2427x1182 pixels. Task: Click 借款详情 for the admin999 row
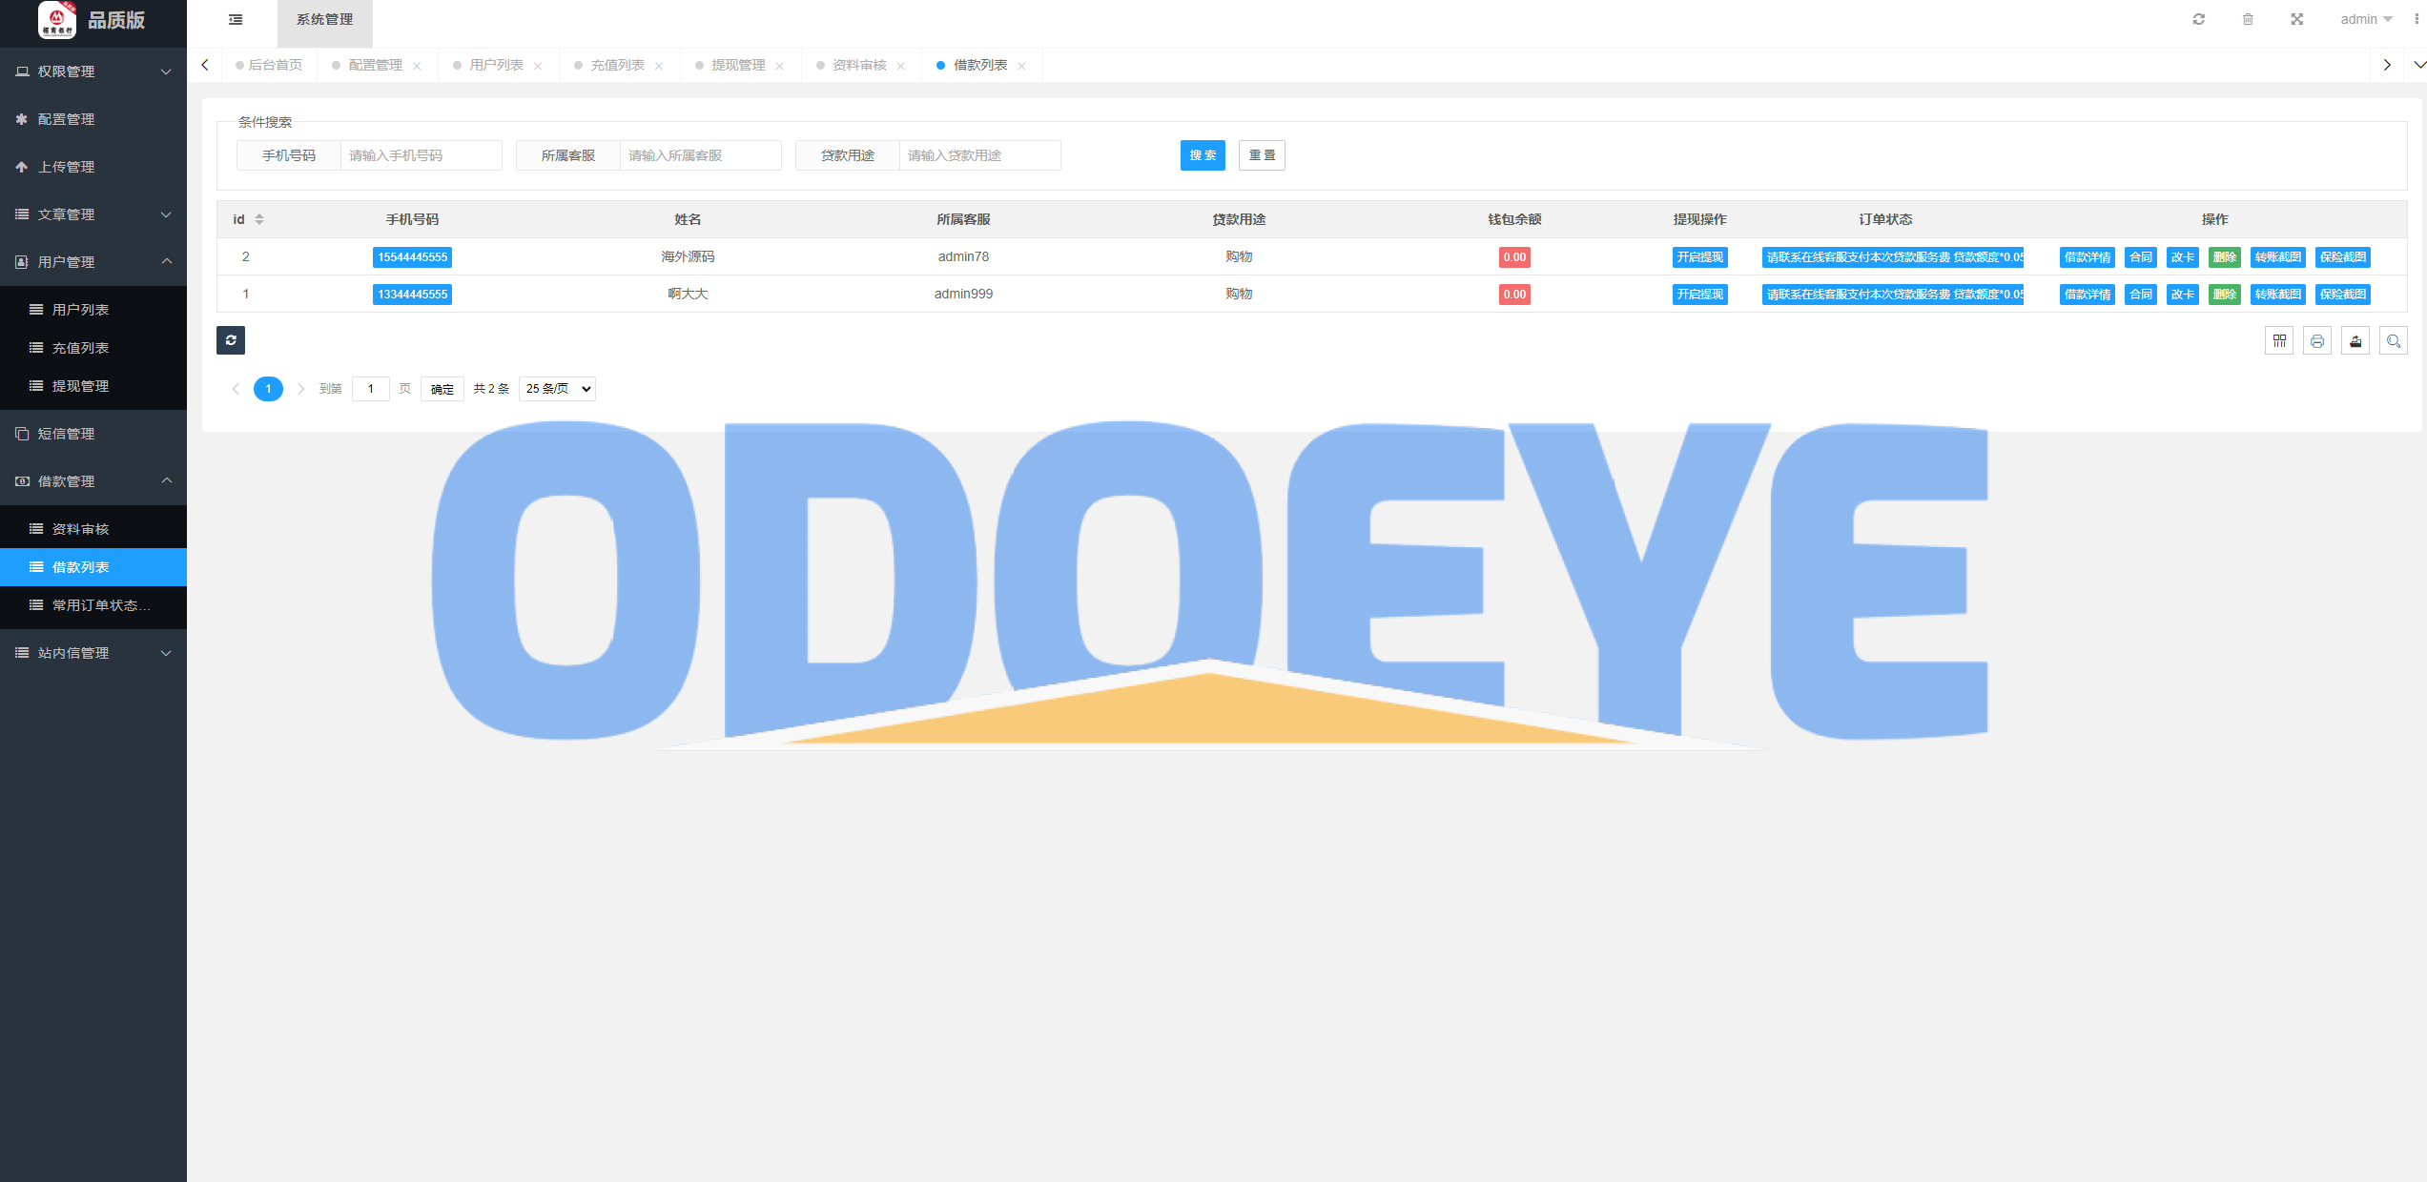click(2087, 295)
